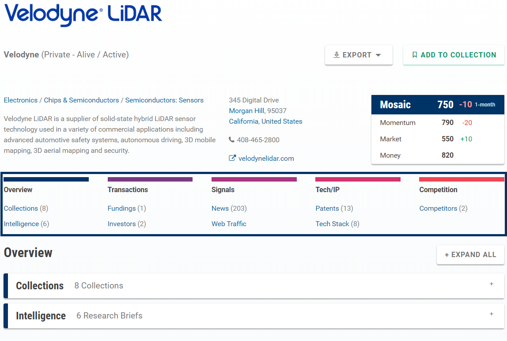Open the Export dropdown arrow
The width and height of the screenshot is (507, 341).
(x=378, y=55)
